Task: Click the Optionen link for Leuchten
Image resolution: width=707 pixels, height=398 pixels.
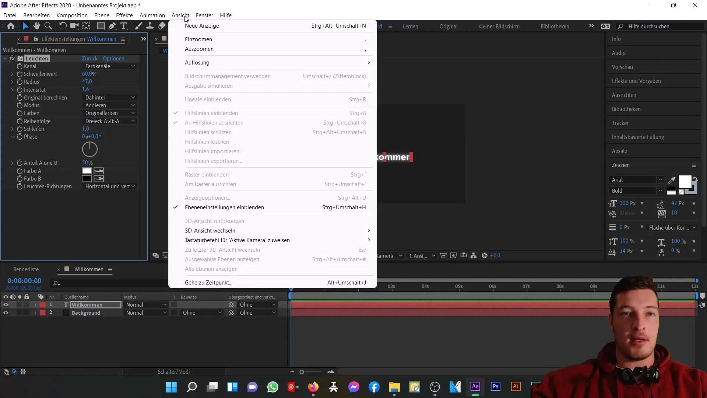Action: pos(115,59)
